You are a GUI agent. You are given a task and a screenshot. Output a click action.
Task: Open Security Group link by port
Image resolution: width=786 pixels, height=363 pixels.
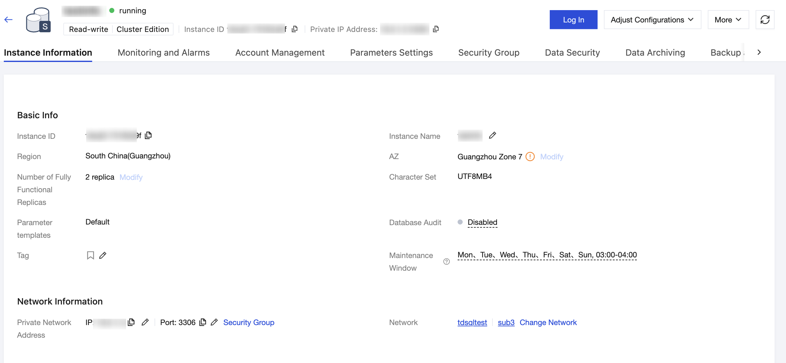click(x=249, y=322)
